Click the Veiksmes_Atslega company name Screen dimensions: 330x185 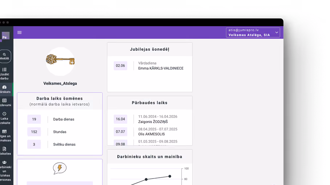(x=60, y=83)
